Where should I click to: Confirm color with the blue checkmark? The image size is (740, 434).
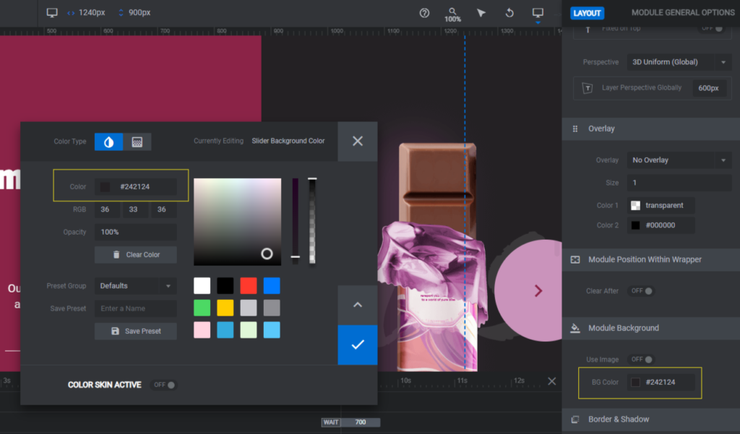357,345
